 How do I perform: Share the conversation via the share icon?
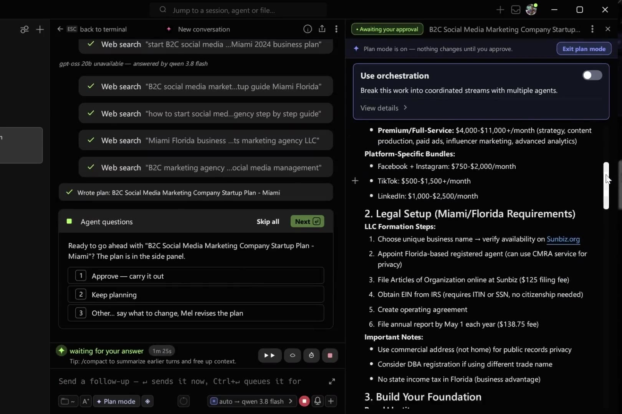coord(322,29)
